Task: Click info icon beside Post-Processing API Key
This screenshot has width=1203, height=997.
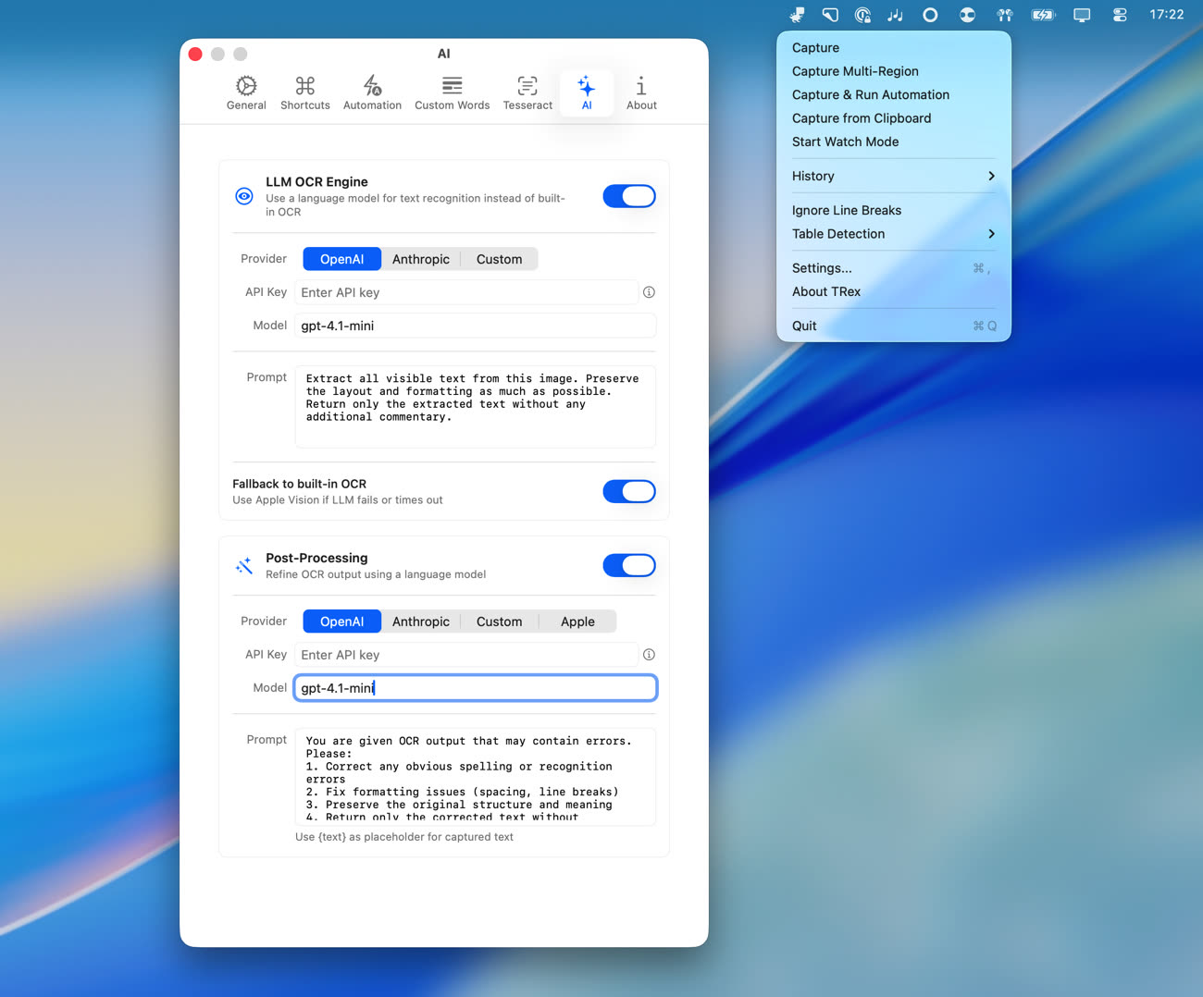Action: click(x=649, y=655)
